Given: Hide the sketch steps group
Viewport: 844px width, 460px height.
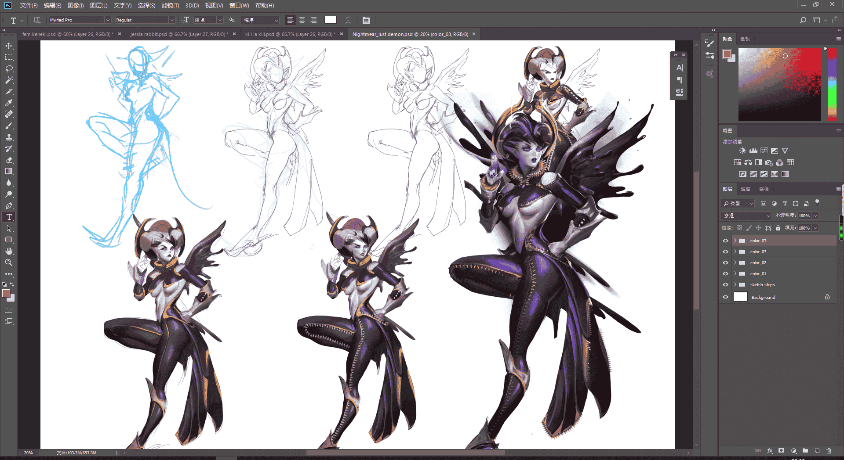Looking at the screenshot, I should point(725,285).
